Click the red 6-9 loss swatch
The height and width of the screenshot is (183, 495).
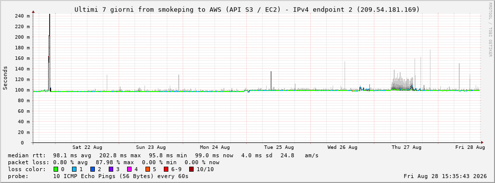(166, 170)
